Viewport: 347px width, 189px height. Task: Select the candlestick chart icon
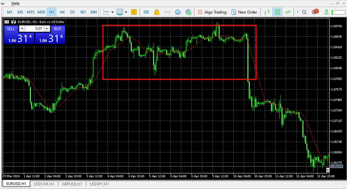tap(277, 12)
